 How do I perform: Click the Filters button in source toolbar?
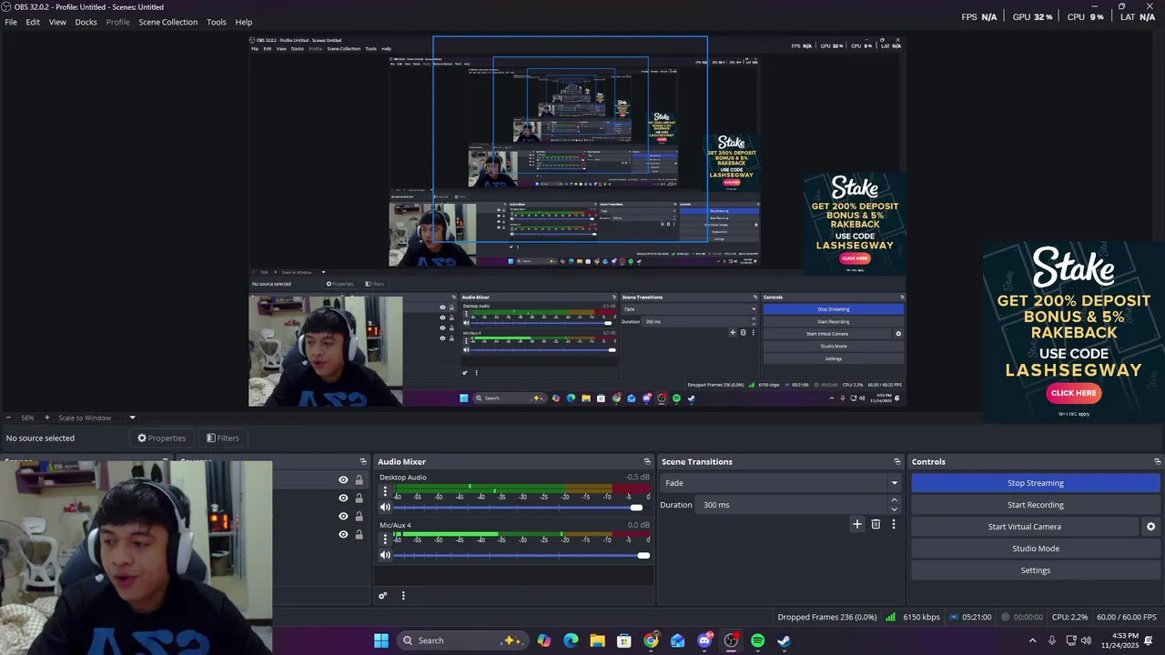tap(222, 438)
